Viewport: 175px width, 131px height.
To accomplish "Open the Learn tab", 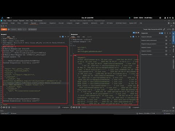I will (x=102, y=23).
